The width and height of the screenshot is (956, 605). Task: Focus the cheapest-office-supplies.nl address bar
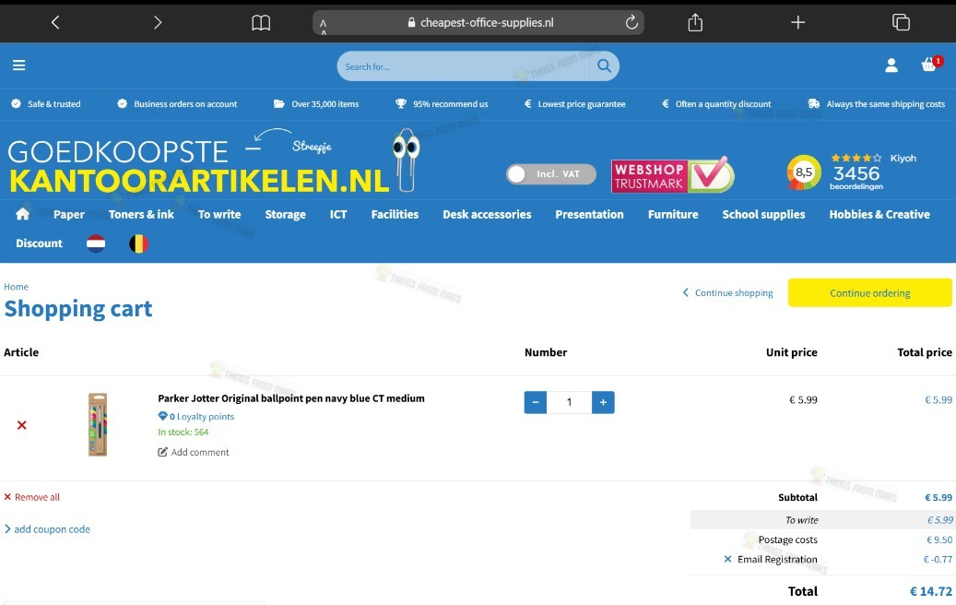tap(478, 22)
